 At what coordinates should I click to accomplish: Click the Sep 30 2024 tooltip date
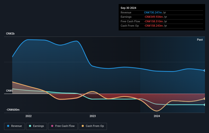click(128, 8)
